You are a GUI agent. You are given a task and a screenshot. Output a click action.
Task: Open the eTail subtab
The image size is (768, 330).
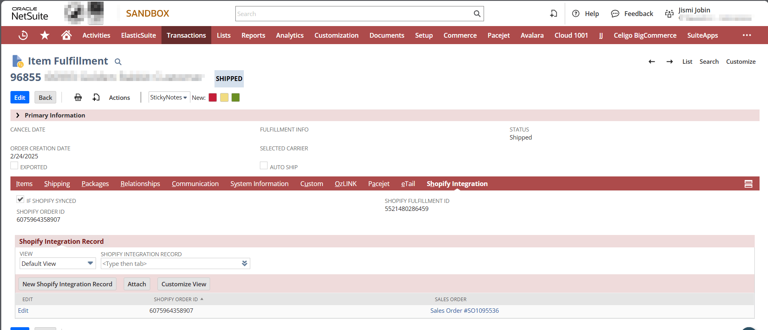tap(408, 184)
